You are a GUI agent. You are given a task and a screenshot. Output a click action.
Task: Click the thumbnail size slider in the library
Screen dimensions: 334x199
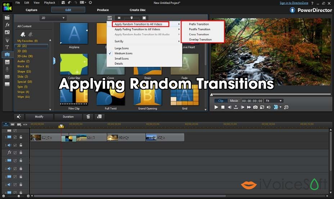132,18
